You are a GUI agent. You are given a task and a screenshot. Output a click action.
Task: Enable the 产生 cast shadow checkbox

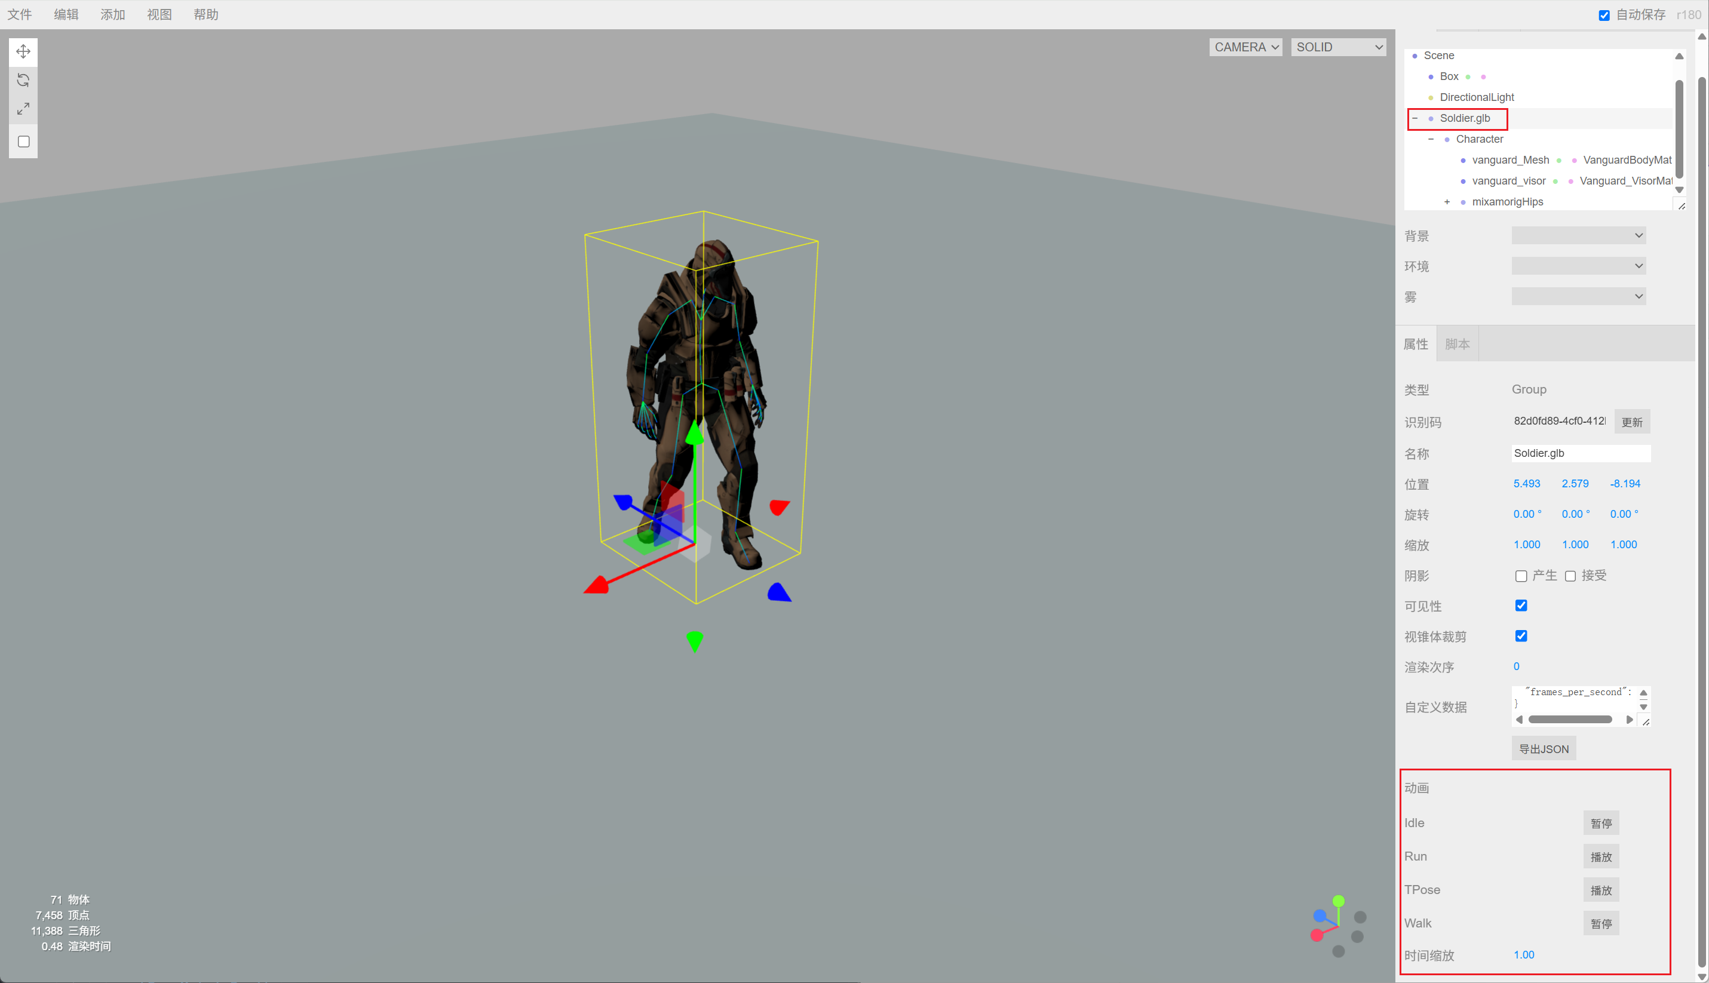coord(1521,576)
